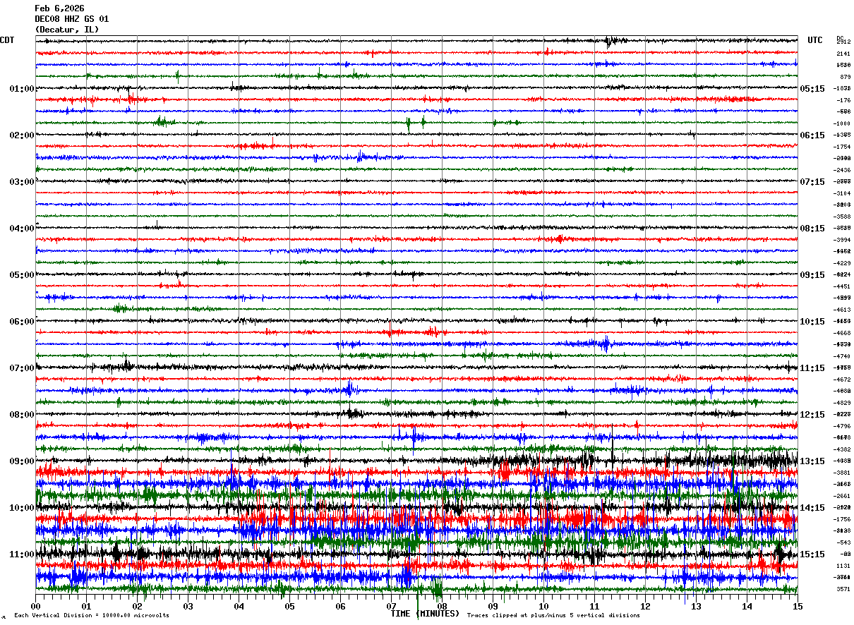Select the 13:15 UTC row label
The height and width of the screenshot is (625, 854).
812,461
